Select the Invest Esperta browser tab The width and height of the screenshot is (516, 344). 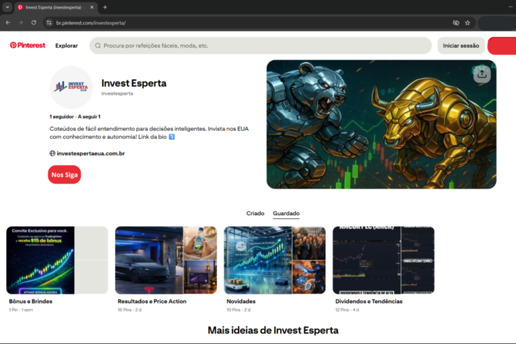[x=56, y=7]
